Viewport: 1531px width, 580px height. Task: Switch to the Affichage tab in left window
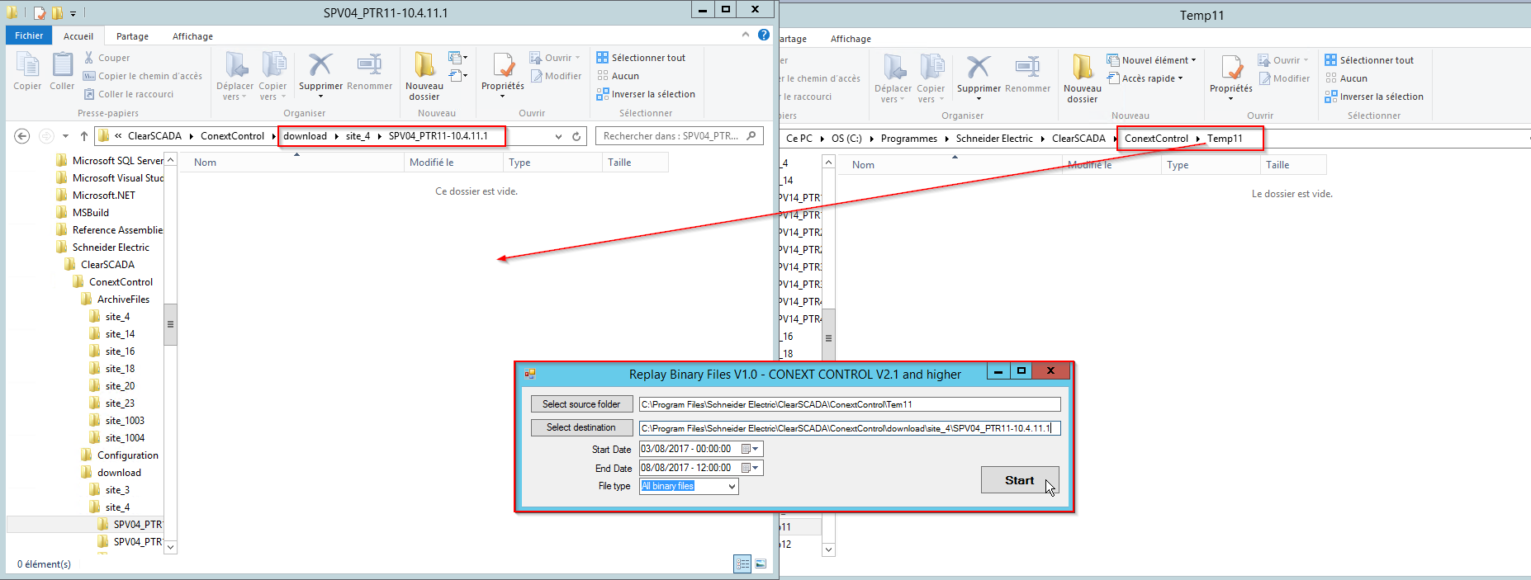point(192,36)
